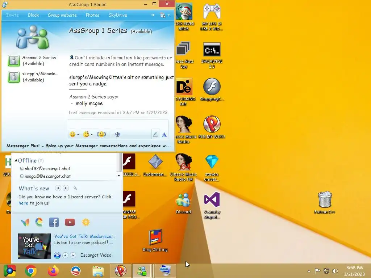Switch to handwriting pen mode icon
The image size is (371, 278).
pos(155,134)
